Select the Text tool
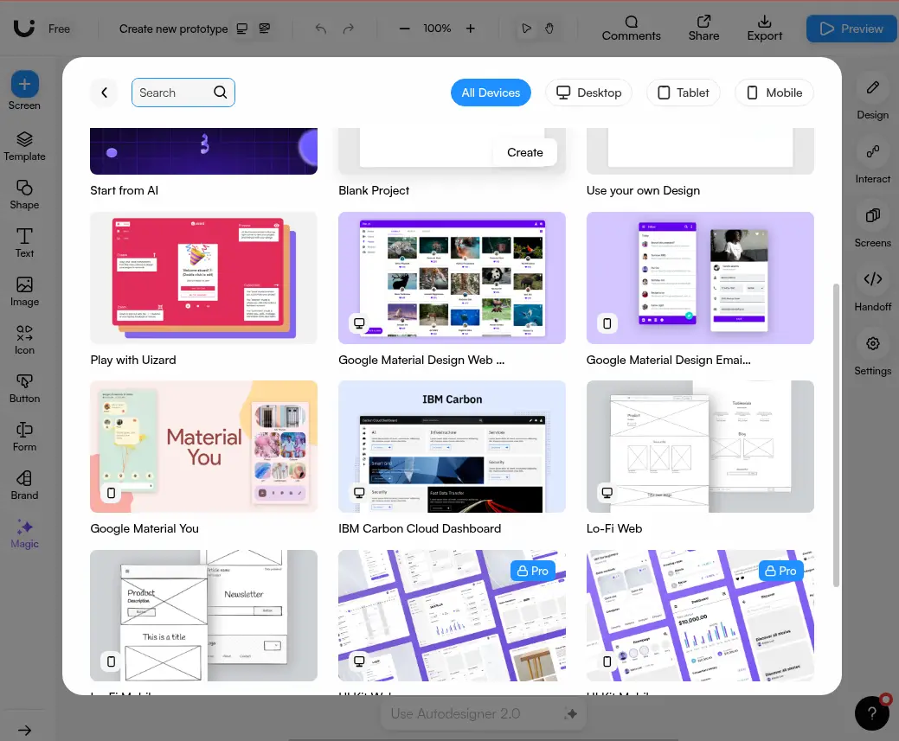 coord(24,242)
